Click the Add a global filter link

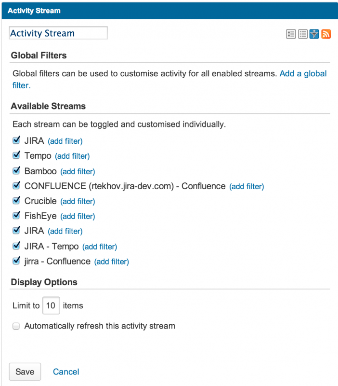tap(303, 74)
